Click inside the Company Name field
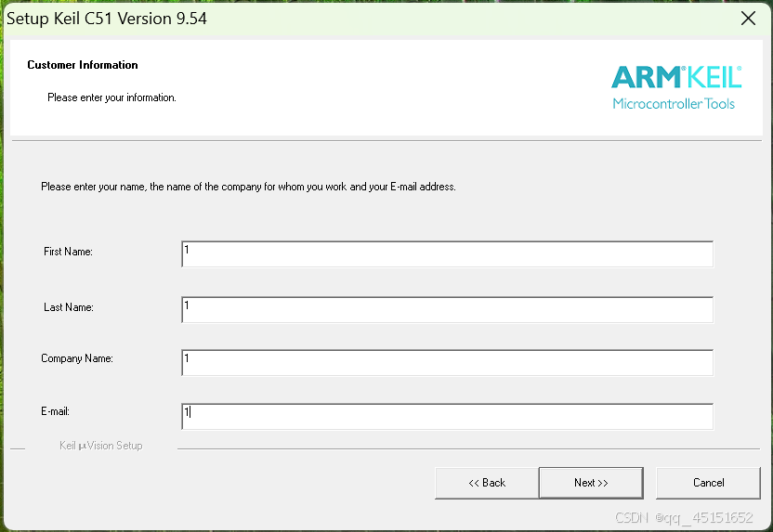This screenshot has width=773, height=532. 447,362
